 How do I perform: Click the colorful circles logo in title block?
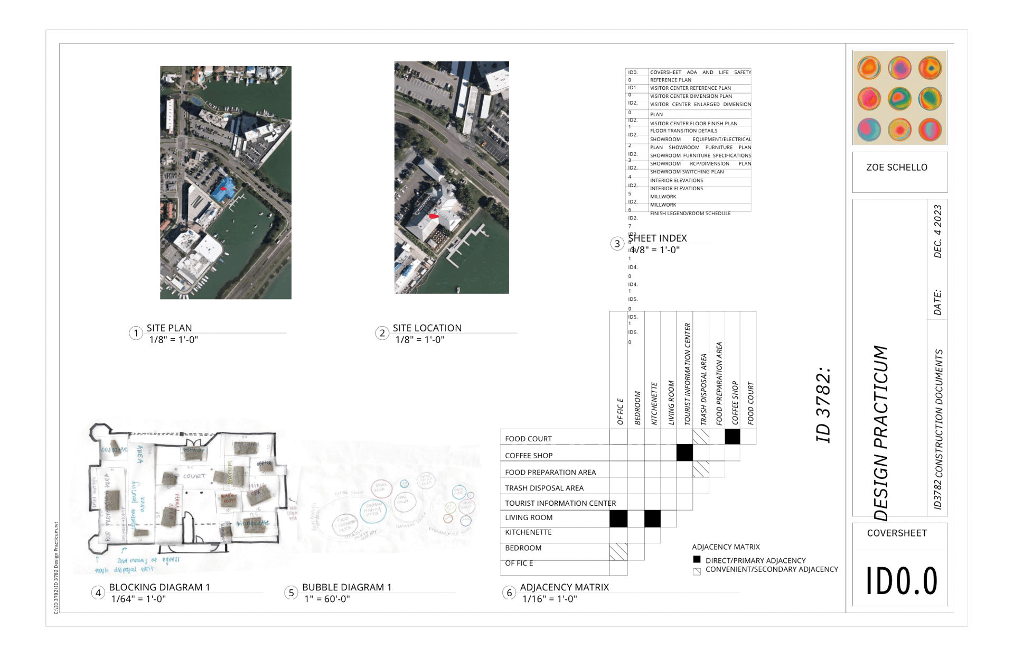pos(899,98)
